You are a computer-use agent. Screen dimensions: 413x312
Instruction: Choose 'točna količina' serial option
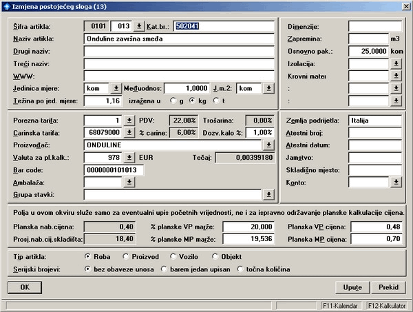point(240,269)
